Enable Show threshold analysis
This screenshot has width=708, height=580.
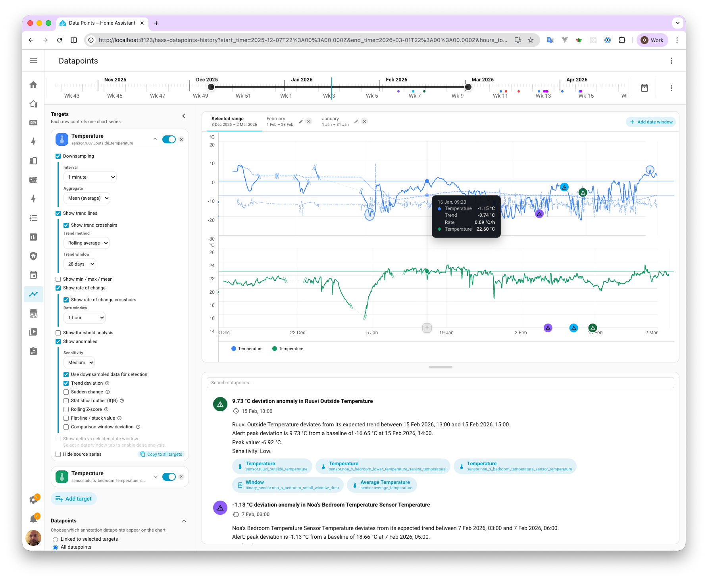pyautogui.click(x=58, y=333)
